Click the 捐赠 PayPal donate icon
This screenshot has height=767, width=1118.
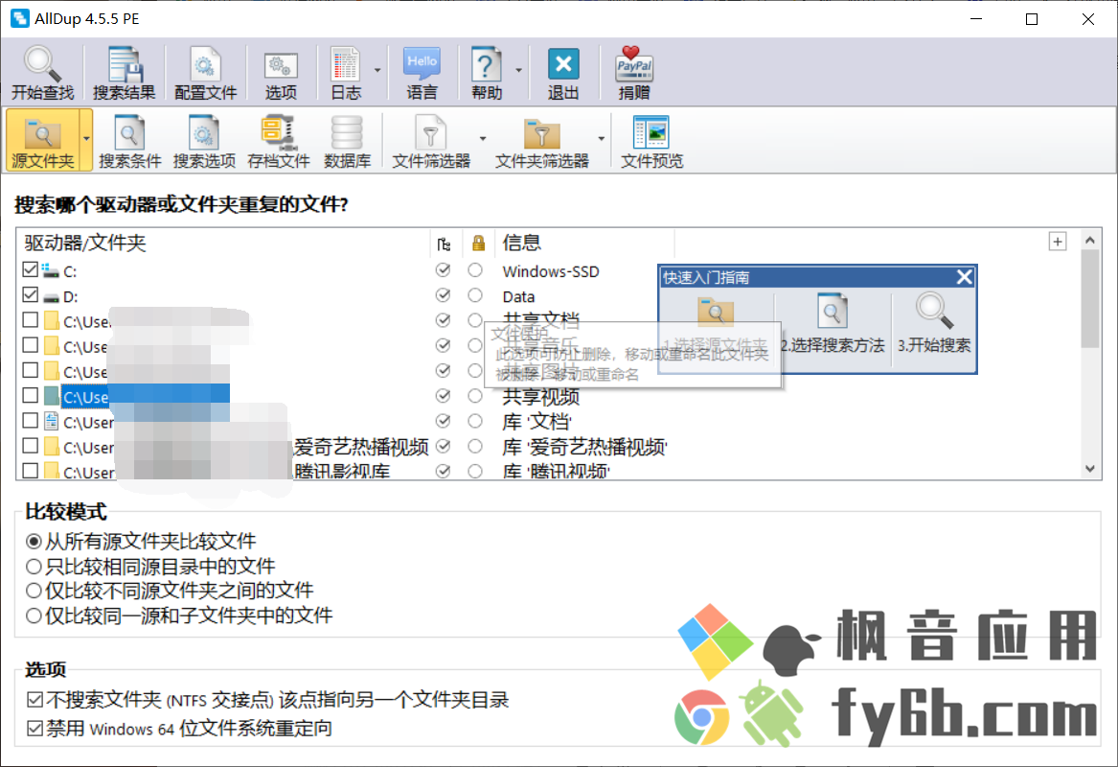pyautogui.click(x=634, y=72)
